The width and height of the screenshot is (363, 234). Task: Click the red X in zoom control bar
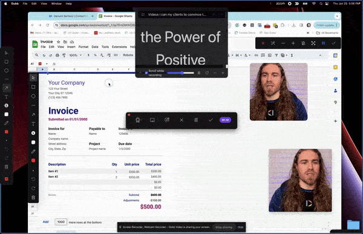point(263,44)
